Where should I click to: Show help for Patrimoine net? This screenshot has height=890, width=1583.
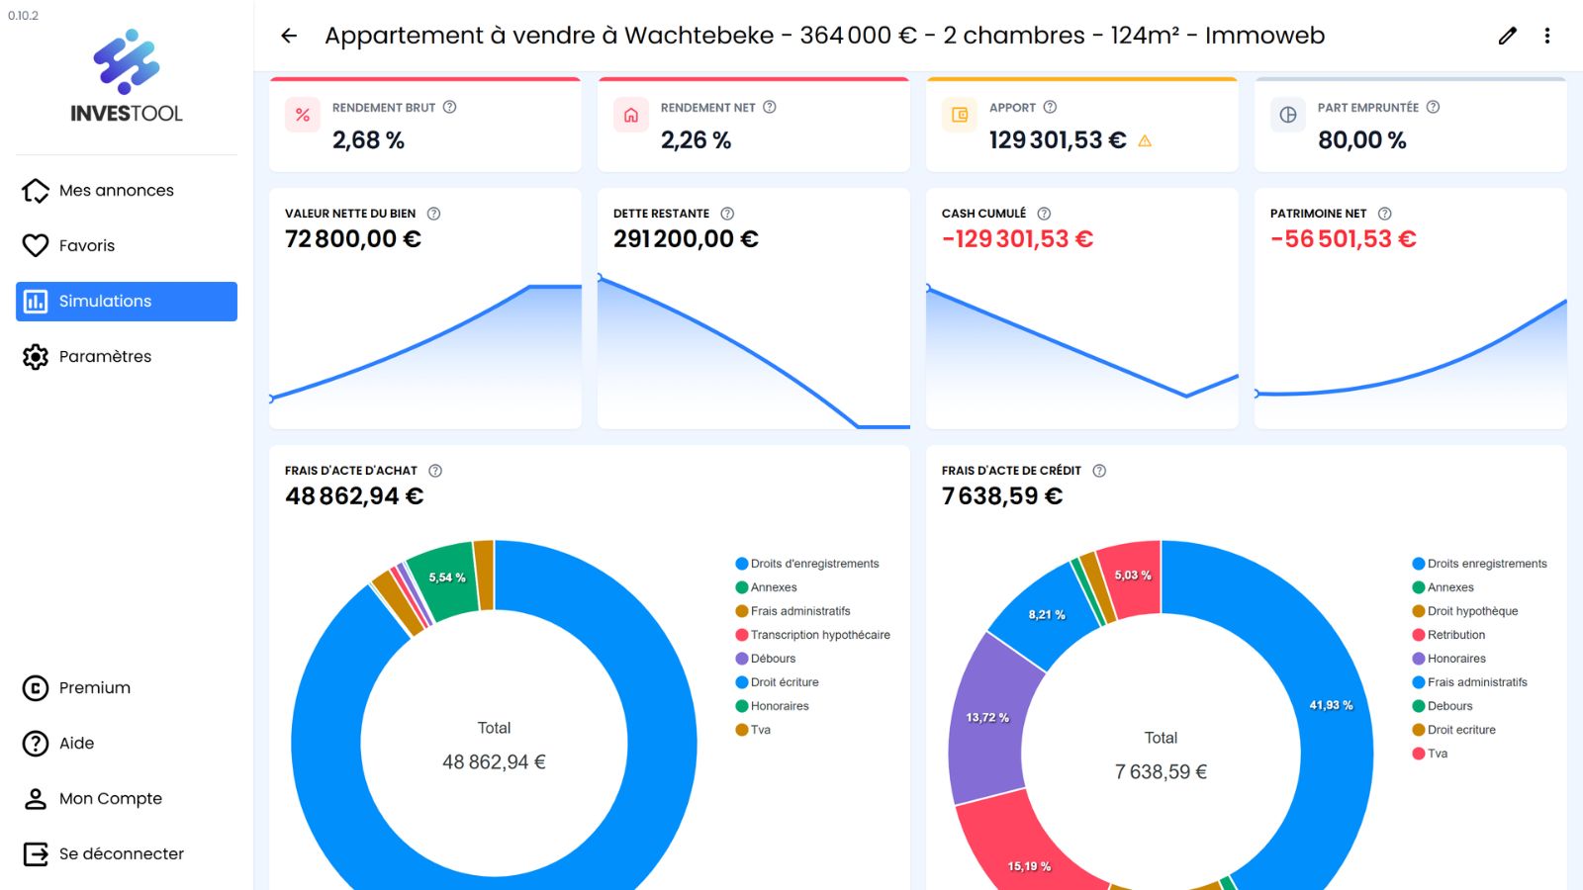click(1385, 214)
